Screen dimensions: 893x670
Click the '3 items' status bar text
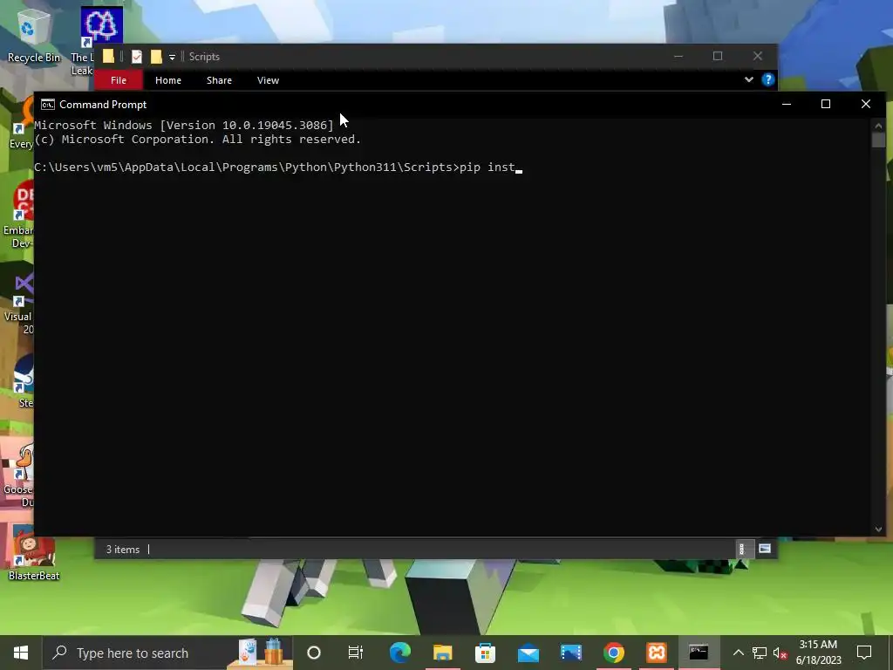[x=123, y=550]
